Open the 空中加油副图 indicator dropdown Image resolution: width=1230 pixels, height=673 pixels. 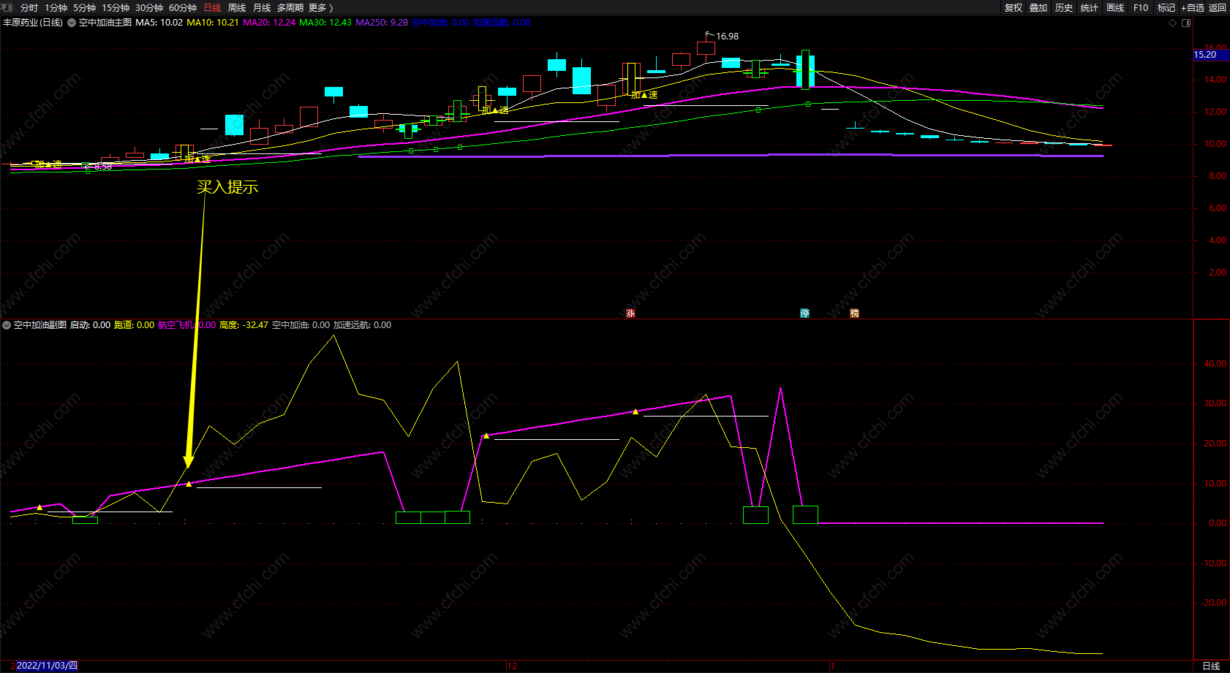point(7,325)
